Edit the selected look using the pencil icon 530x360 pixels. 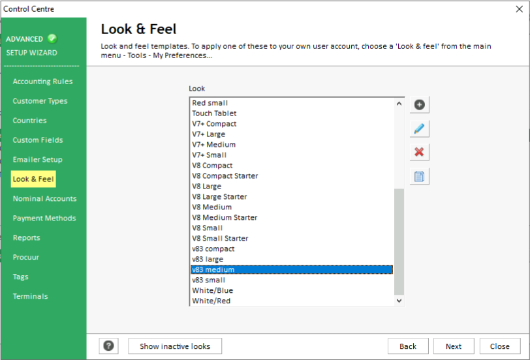point(420,128)
